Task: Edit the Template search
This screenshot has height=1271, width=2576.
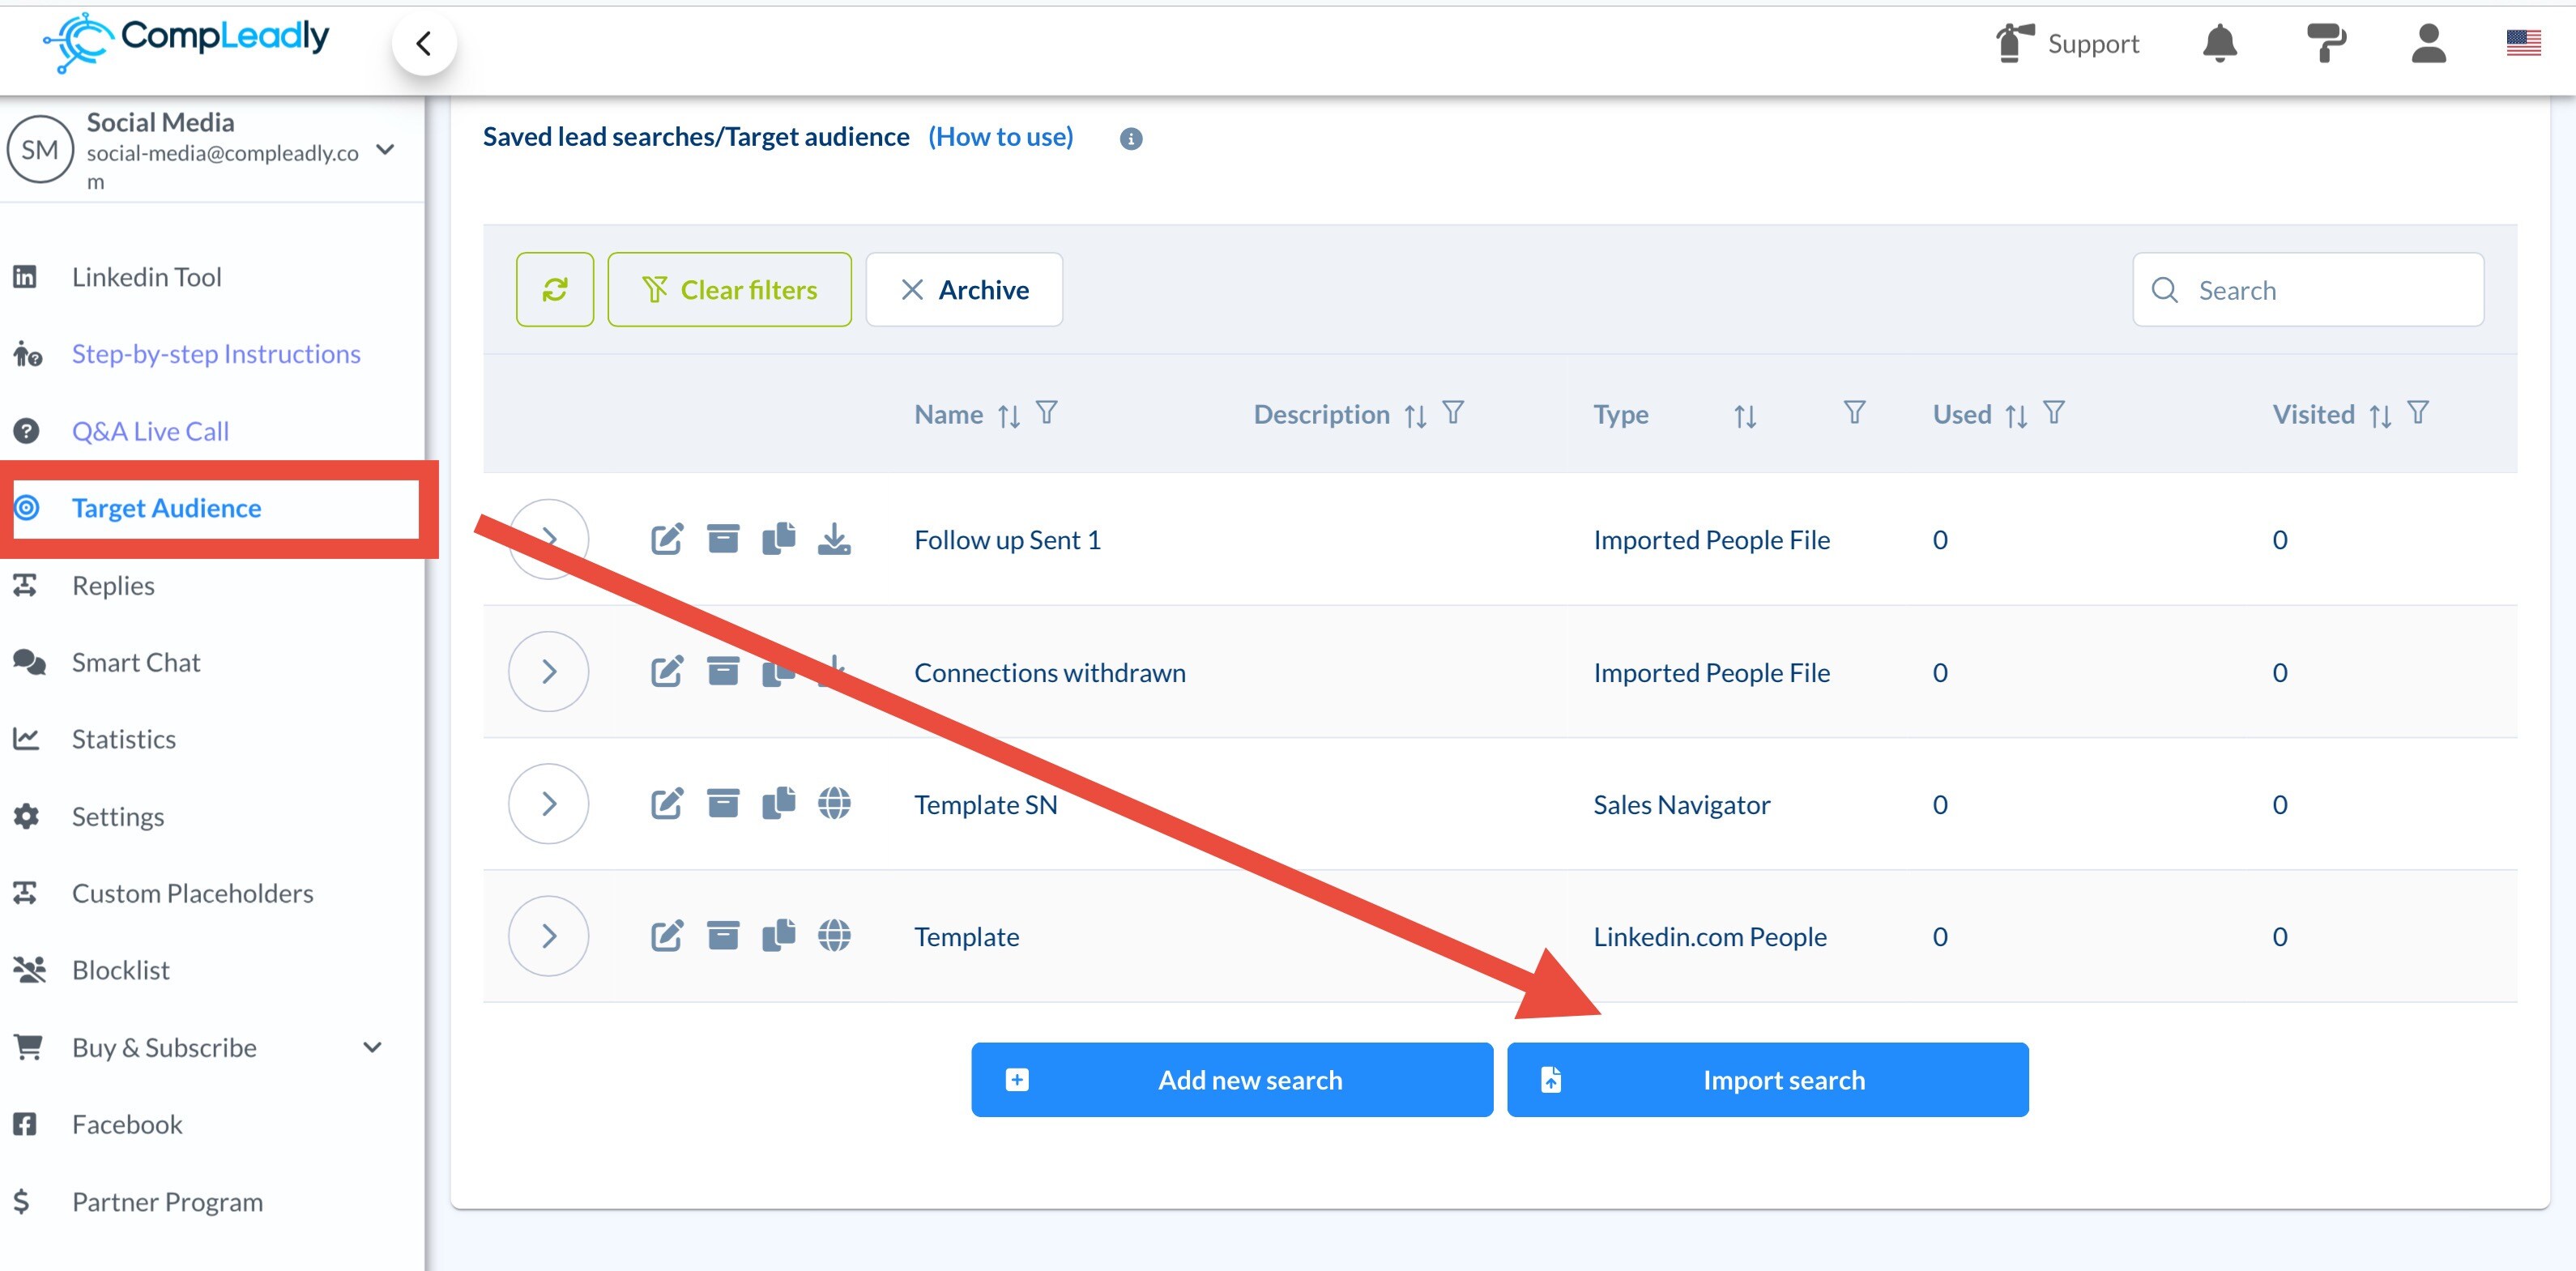Action: click(x=667, y=935)
